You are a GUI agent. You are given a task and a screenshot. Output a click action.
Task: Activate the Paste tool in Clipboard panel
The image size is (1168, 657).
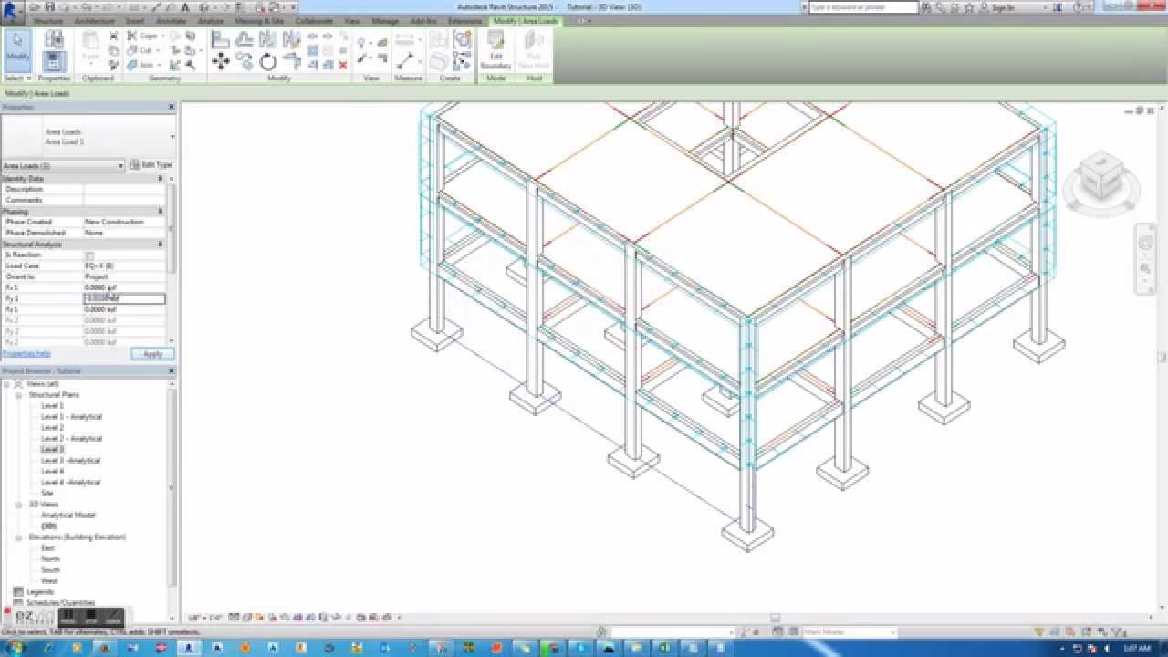click(x=91, y=44)
